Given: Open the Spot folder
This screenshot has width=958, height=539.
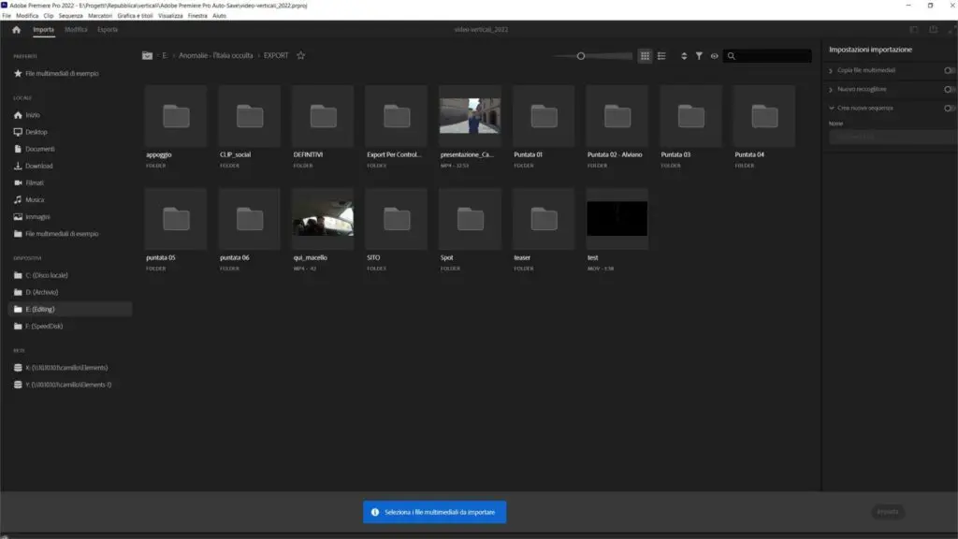Looking at the screenshot, I should point(470,219).
